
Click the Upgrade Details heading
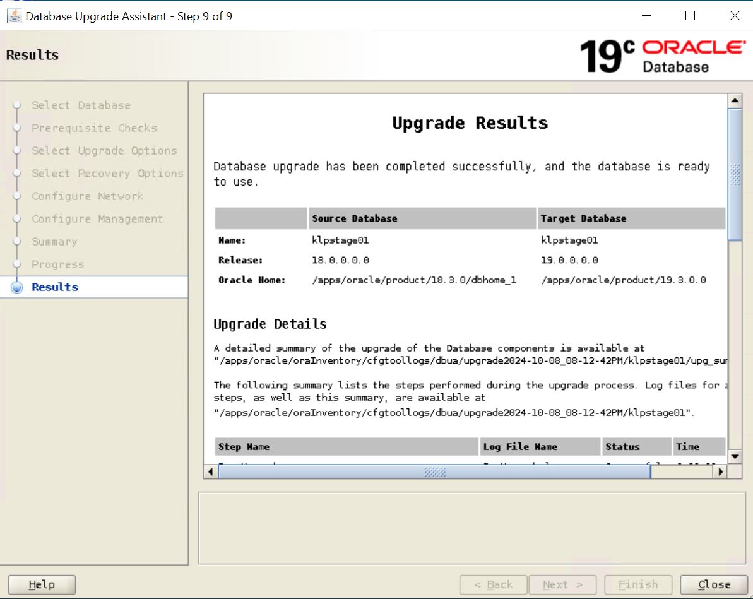(x=270, y=324)
